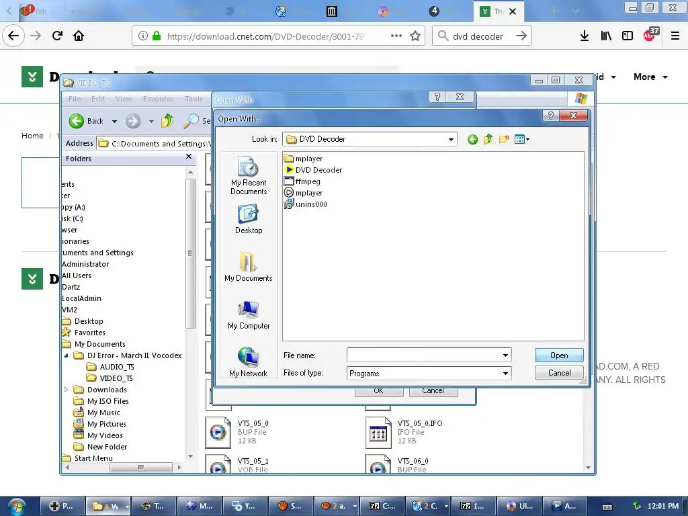
Task: Go up one level in Open With dialog
Action: [x=488, y=140]
